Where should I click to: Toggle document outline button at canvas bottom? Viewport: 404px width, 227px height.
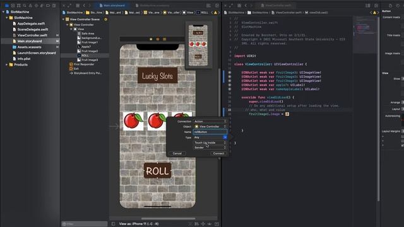[x=113, y=224]
